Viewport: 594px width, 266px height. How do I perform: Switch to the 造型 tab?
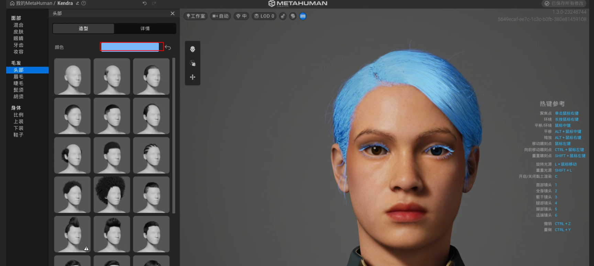pos(83,28)
